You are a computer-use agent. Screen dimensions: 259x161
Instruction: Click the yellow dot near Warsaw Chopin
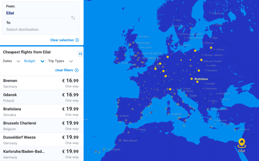coord(201,60)
